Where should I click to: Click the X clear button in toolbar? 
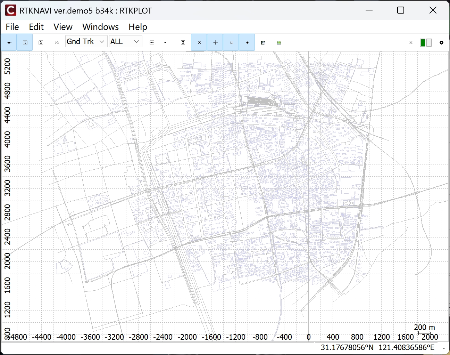tap(411, 42)
